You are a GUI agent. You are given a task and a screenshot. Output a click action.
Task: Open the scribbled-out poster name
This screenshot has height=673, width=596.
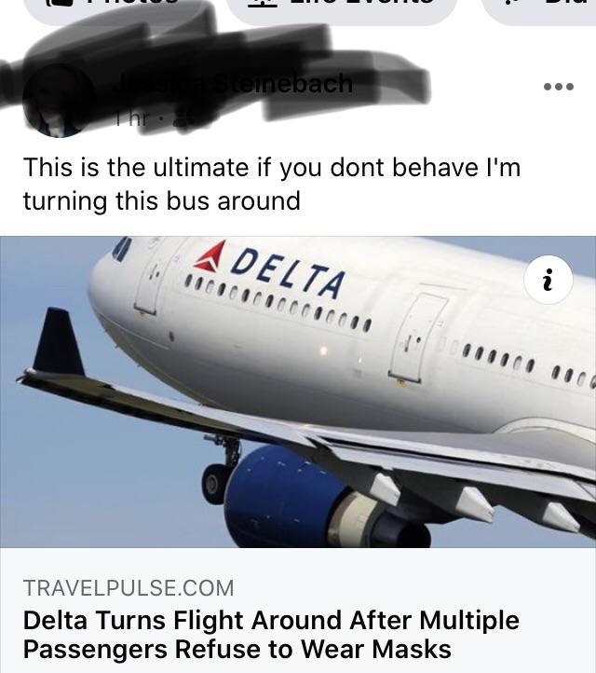234,83
